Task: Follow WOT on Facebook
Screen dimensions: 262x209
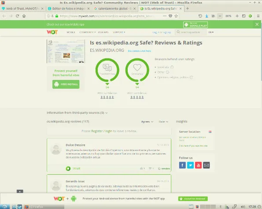Action: tap(182, 165)
